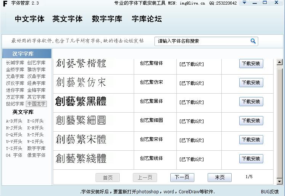This screenshot has height=196, width=285.
Task: Open 像素字体 pixel fonts category
Action: click(36, 155)
